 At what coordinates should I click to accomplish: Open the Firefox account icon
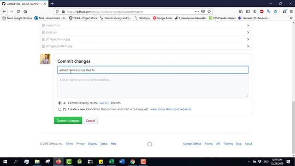(255, 12)
